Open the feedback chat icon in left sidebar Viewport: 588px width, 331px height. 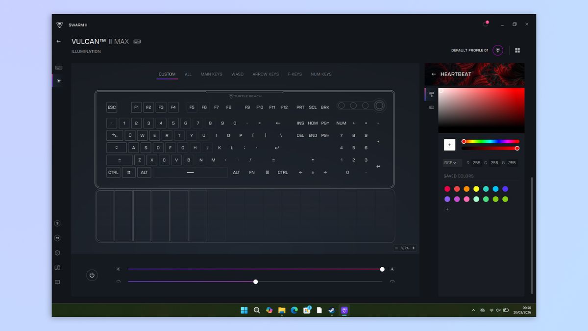coord(57,282)
